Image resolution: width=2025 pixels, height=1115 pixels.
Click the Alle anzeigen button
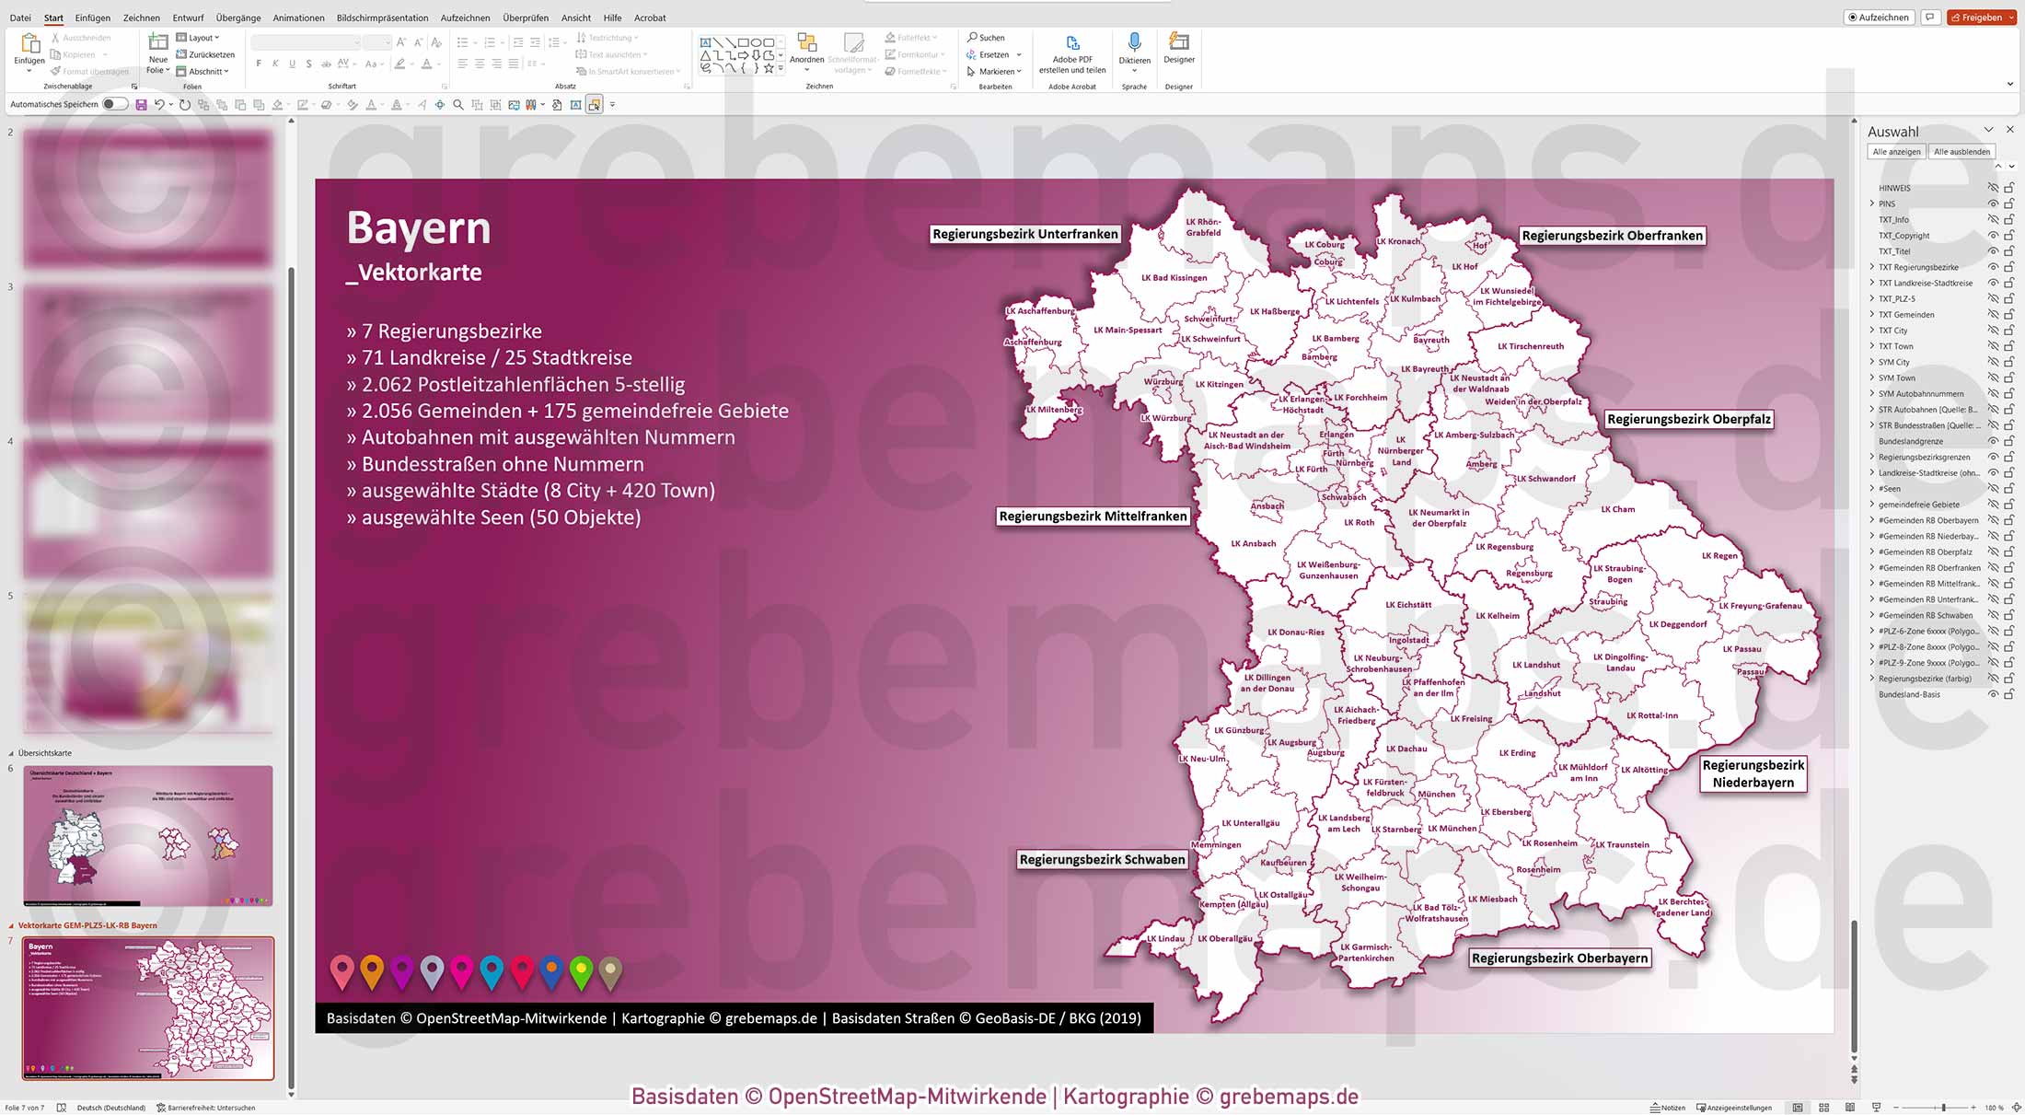coord(1895,151)
